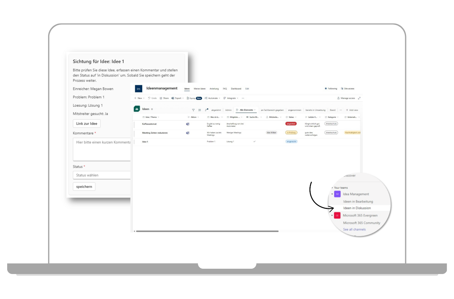Open the Automate dropdown
Viewport: 454px width, 299px height.
[x=212, y=98]
